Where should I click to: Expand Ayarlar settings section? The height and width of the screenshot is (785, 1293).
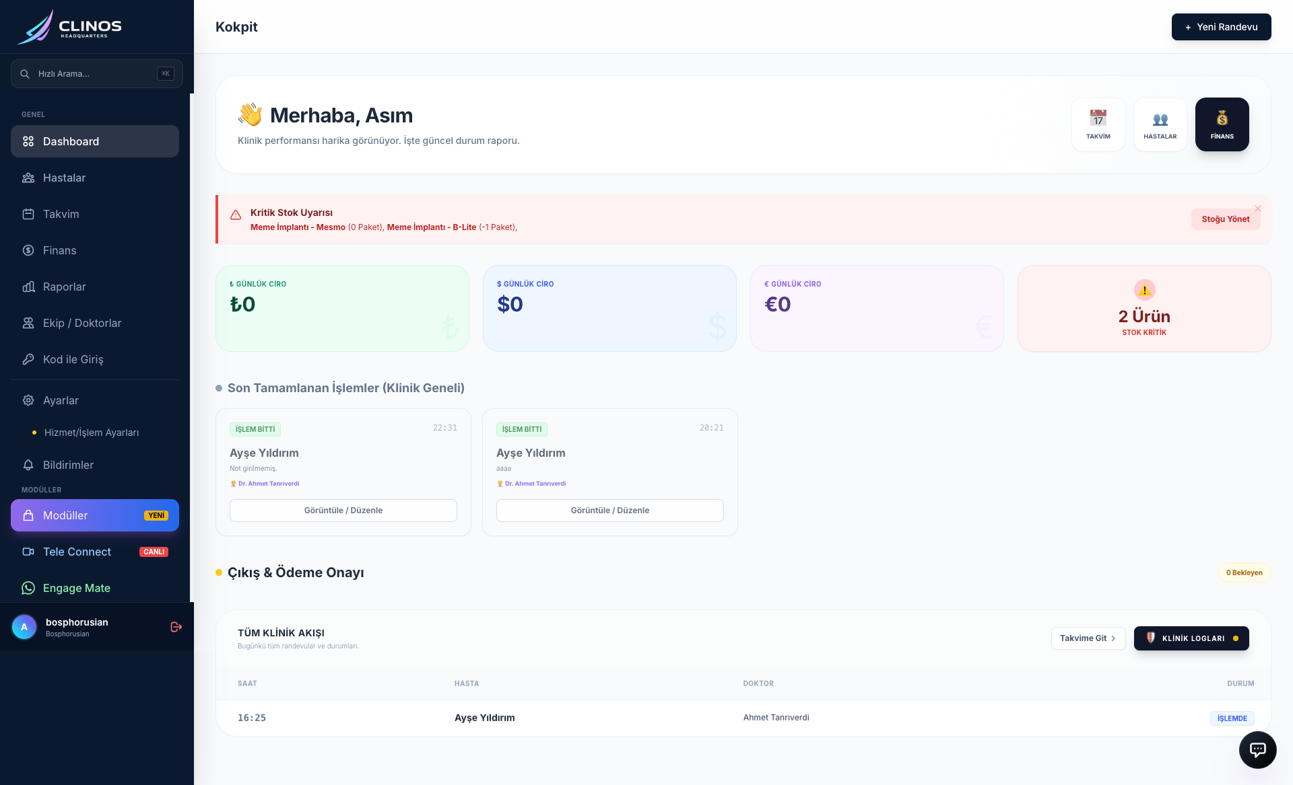pyautogui.click(x=61, y=400)
